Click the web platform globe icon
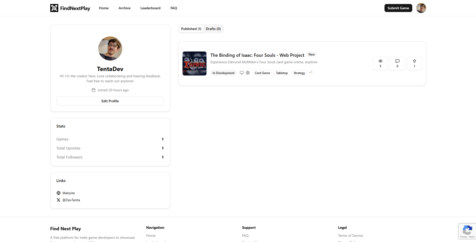 (248, 73)
